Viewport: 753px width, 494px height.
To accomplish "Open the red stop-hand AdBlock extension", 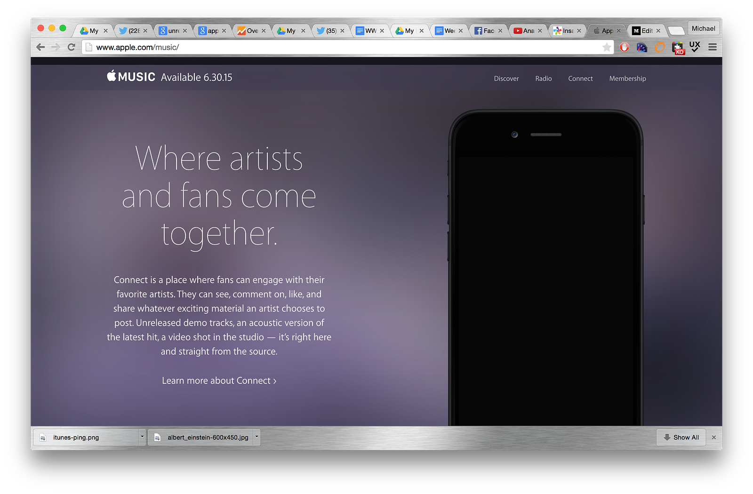I will (625, 47).
